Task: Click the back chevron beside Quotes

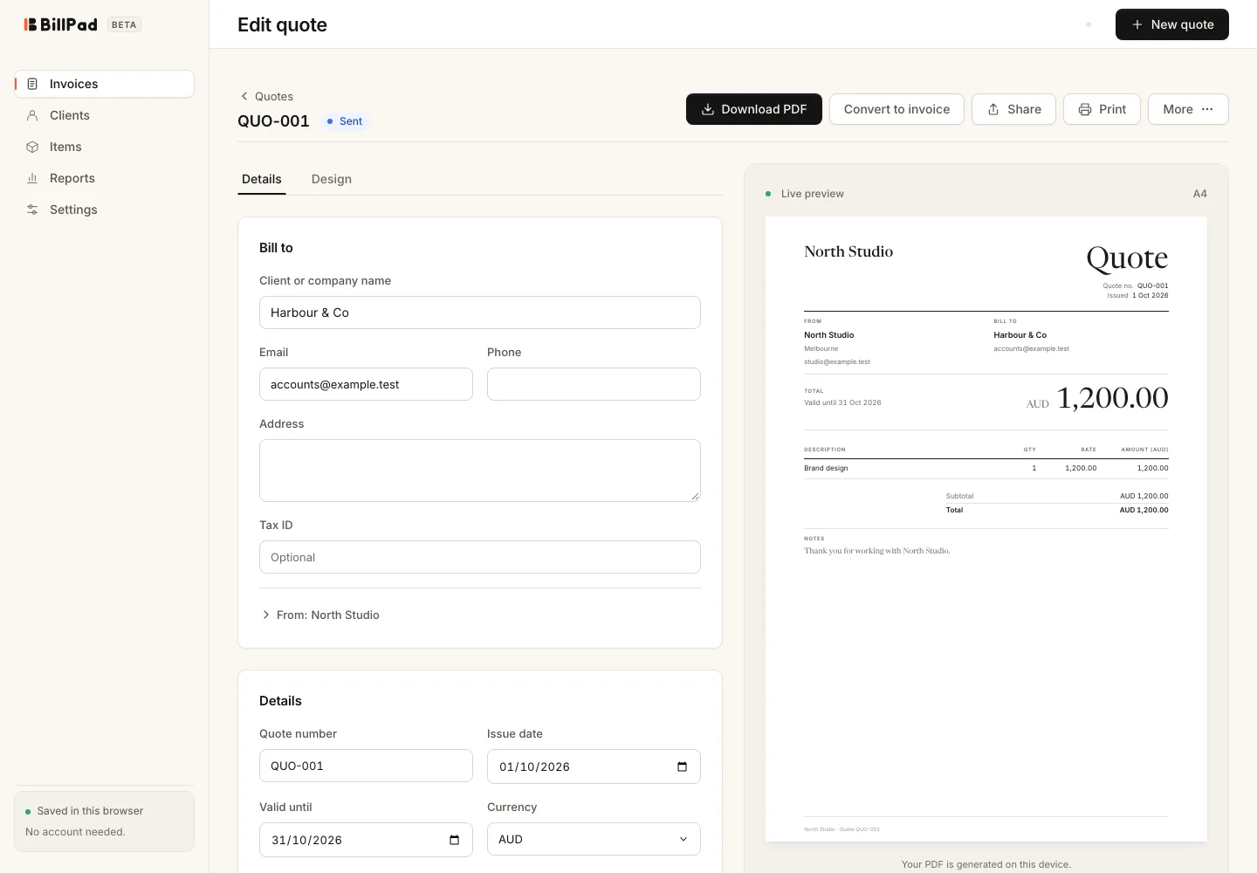Action: [x=244, y=96]
